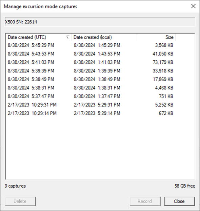Sort captures by Size column header
Viewport: 200px width, 211px height.
(156, 37)
